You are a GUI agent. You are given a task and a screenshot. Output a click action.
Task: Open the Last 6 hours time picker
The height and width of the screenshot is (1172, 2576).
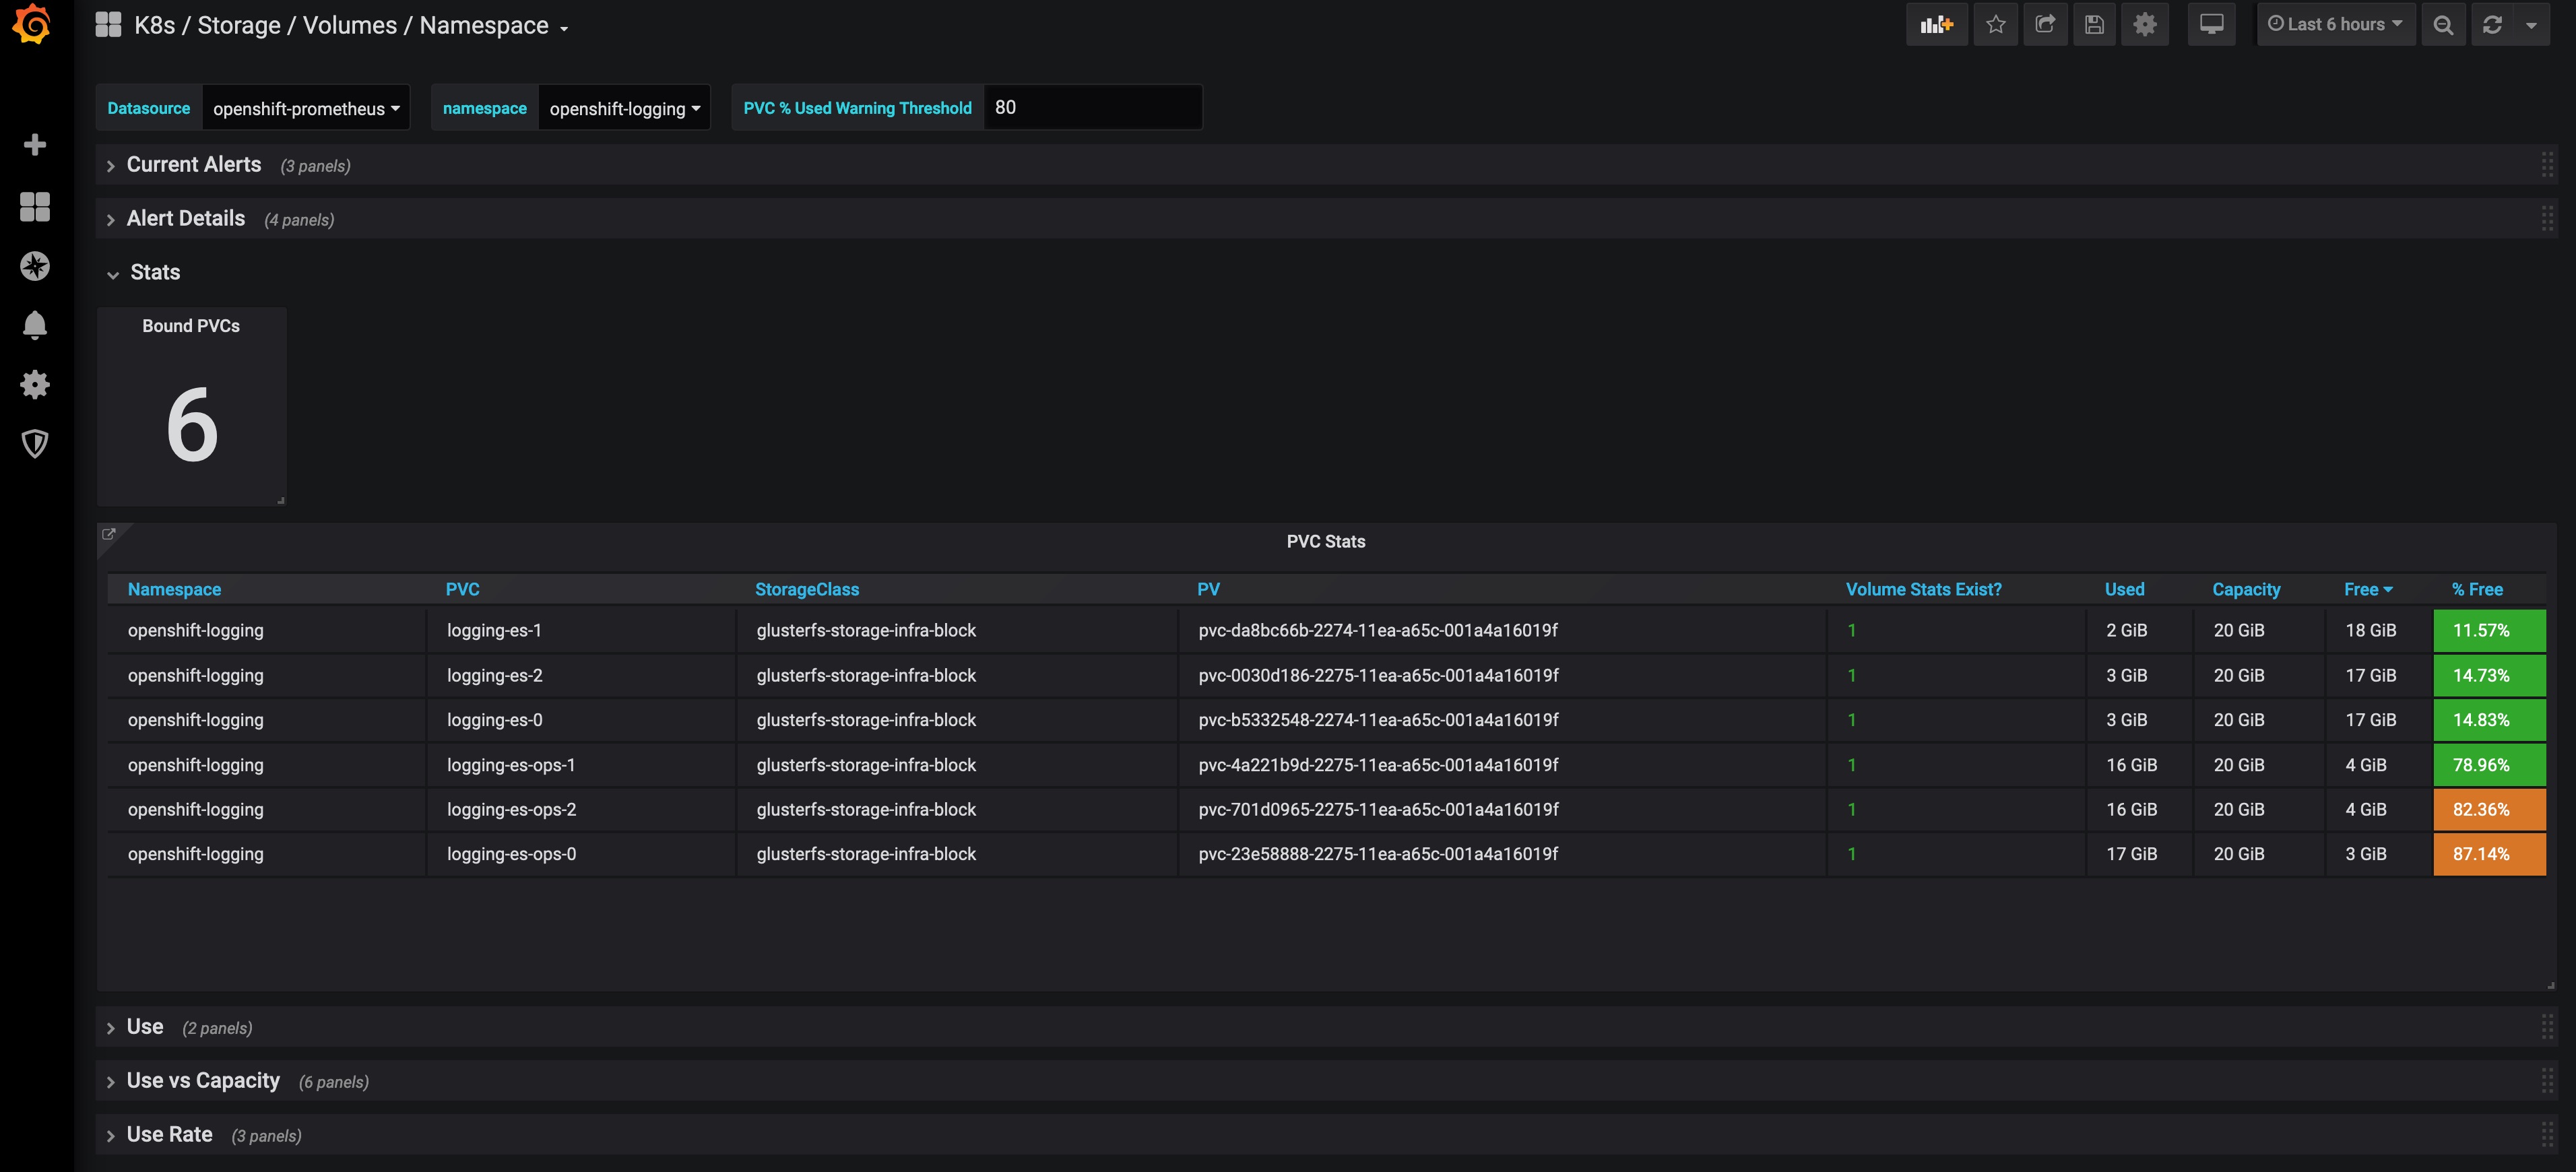click(2334, 25)
